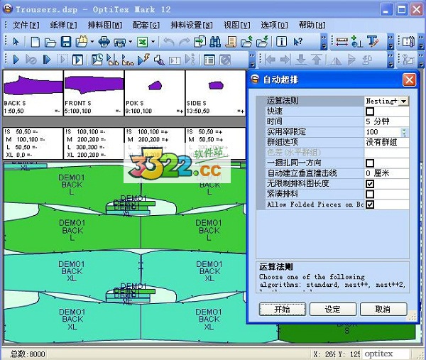
Task: Click the timed nesting clock icon
Action: [97, 60]
